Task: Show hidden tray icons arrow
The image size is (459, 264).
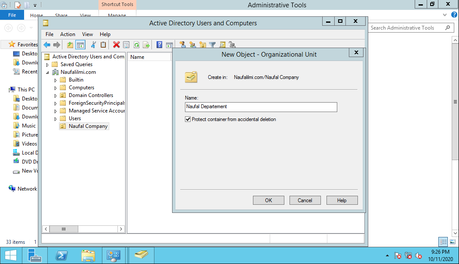Action: (387, 255)
